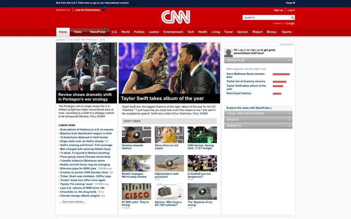Expand the LOCAL WEATHER & NEWS panel

coord(289,114)
